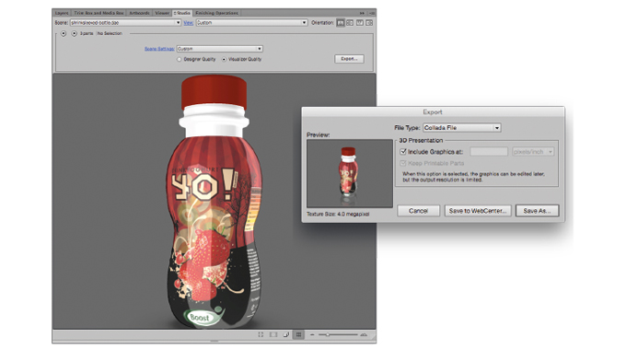
Task: Click the Save As... button
Action: (537, 211)
